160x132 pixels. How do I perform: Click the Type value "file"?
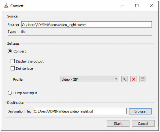(23, 32)
